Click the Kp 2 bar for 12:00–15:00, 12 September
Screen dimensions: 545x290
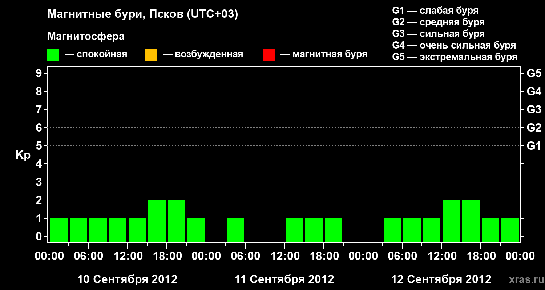451,221
